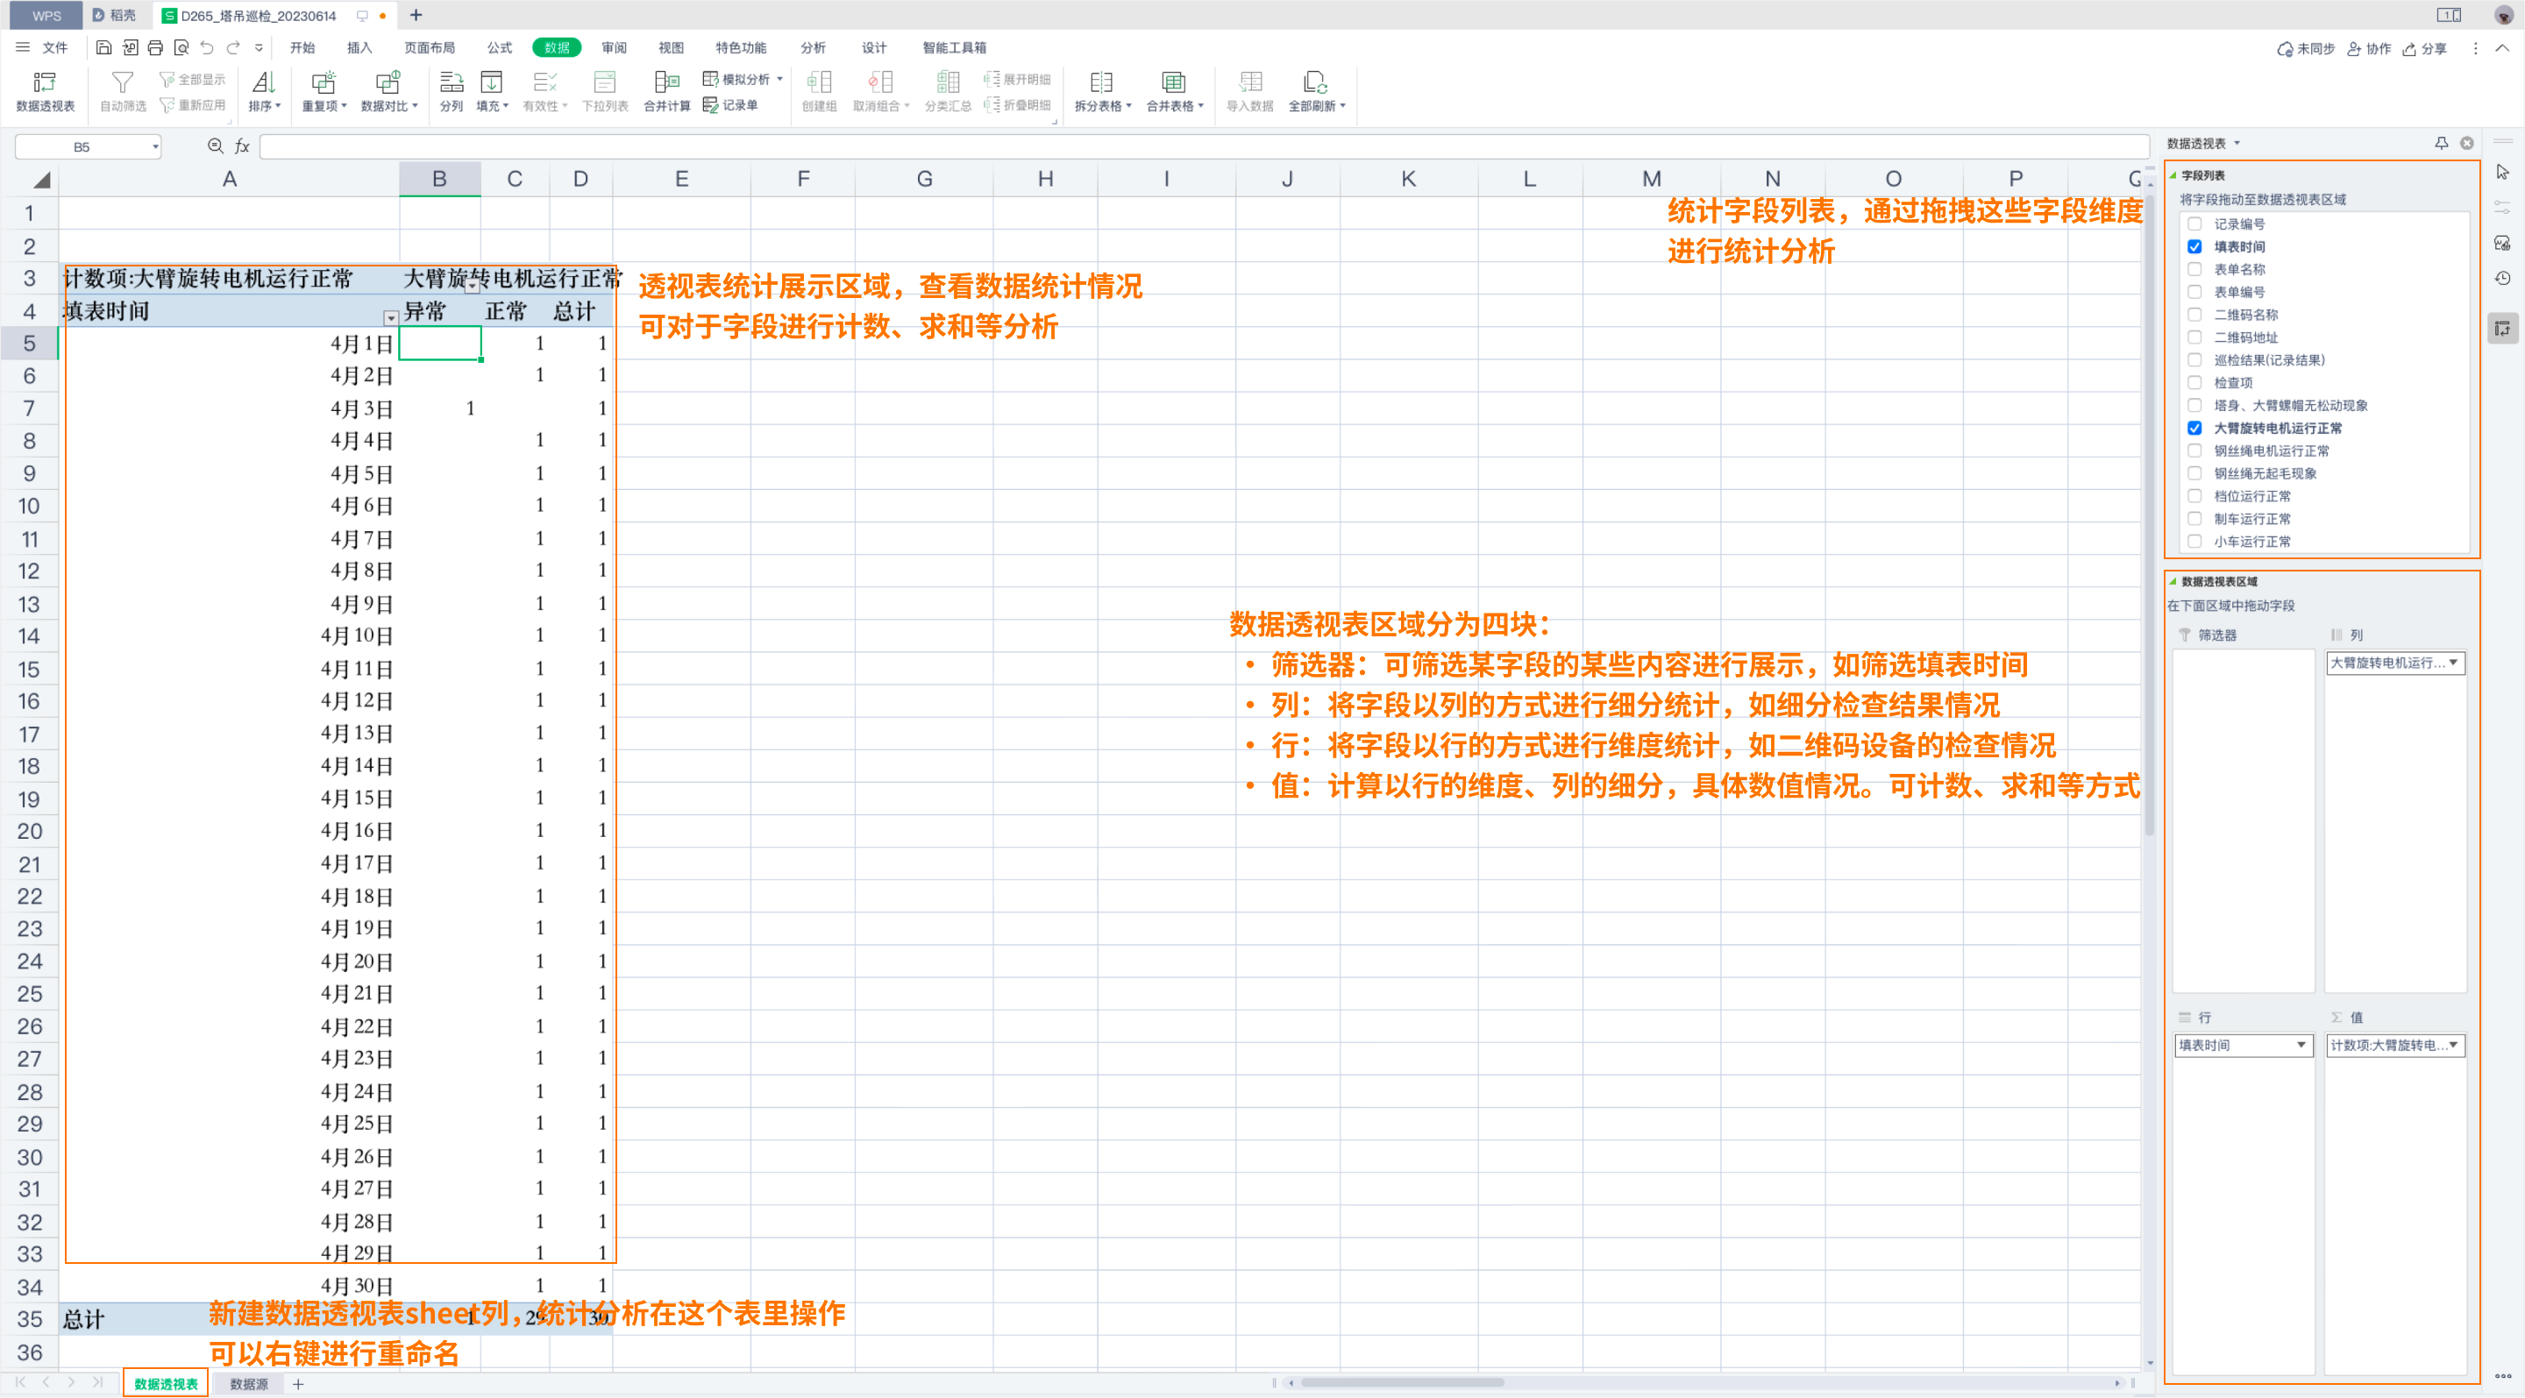Open a new document tab with plus
2525x1398 pixels.
click(x=416, y=15)
